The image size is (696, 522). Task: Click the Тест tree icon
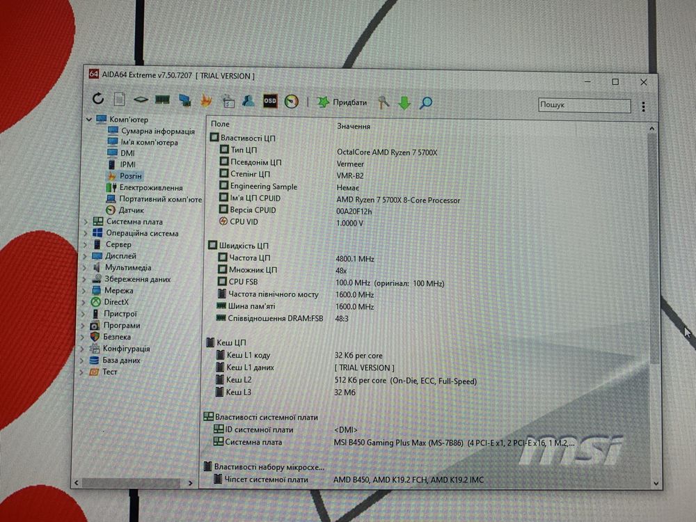point(94,372)
